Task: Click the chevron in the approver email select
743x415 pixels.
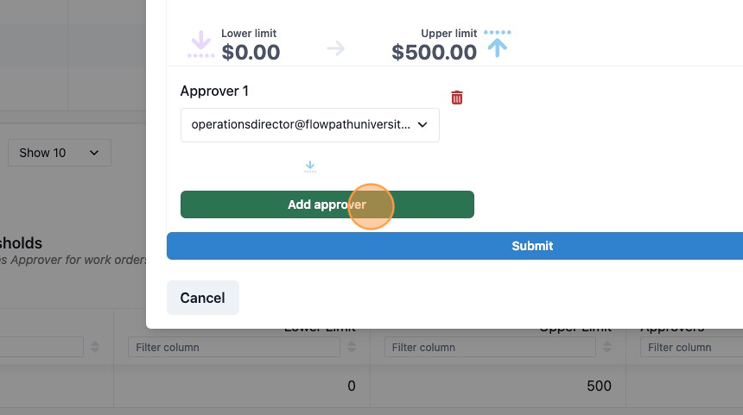Action: click(x=422, y=125)
